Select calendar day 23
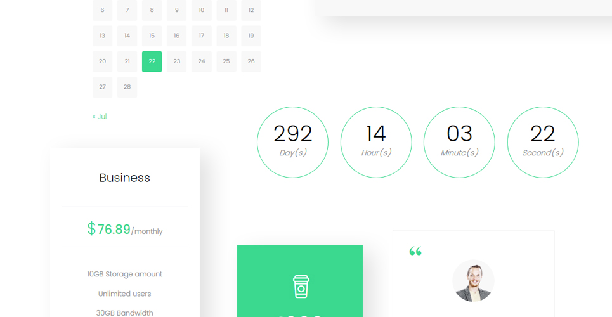The image size is (612, 317). click(x=177, y=61)
